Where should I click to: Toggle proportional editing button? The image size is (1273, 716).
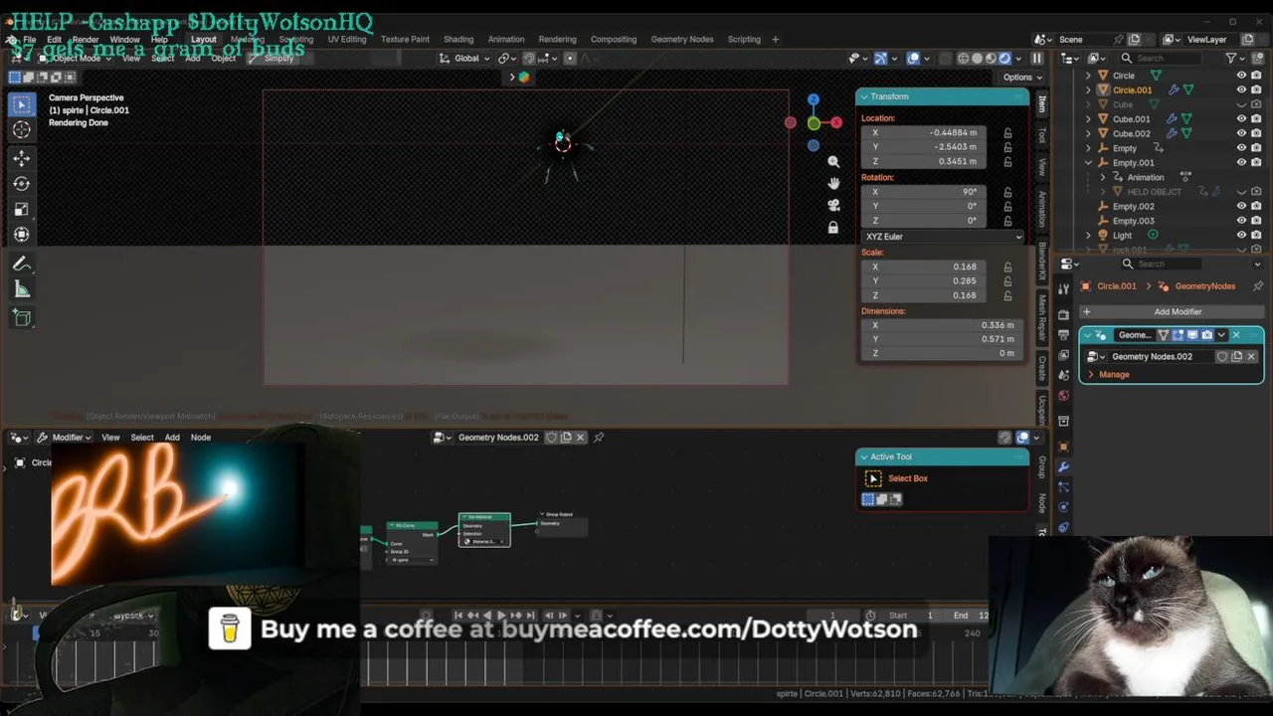(x=570, y=59)
